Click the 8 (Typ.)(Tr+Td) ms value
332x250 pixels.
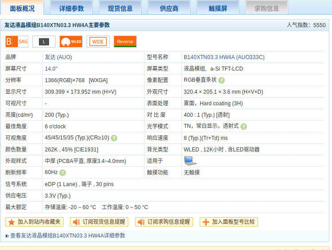click(x=206, y=138)
